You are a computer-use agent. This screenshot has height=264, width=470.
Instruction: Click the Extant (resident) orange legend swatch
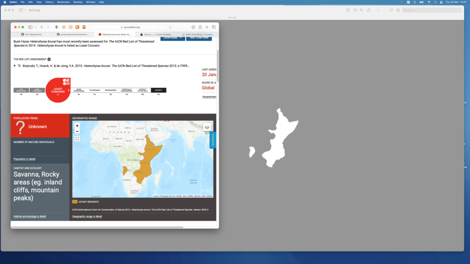click(x=75, y=201)
